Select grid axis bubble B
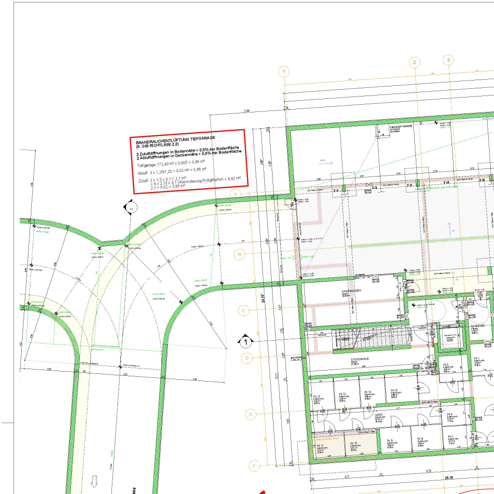This screenshot has width=494, height=494. point(239,254)
